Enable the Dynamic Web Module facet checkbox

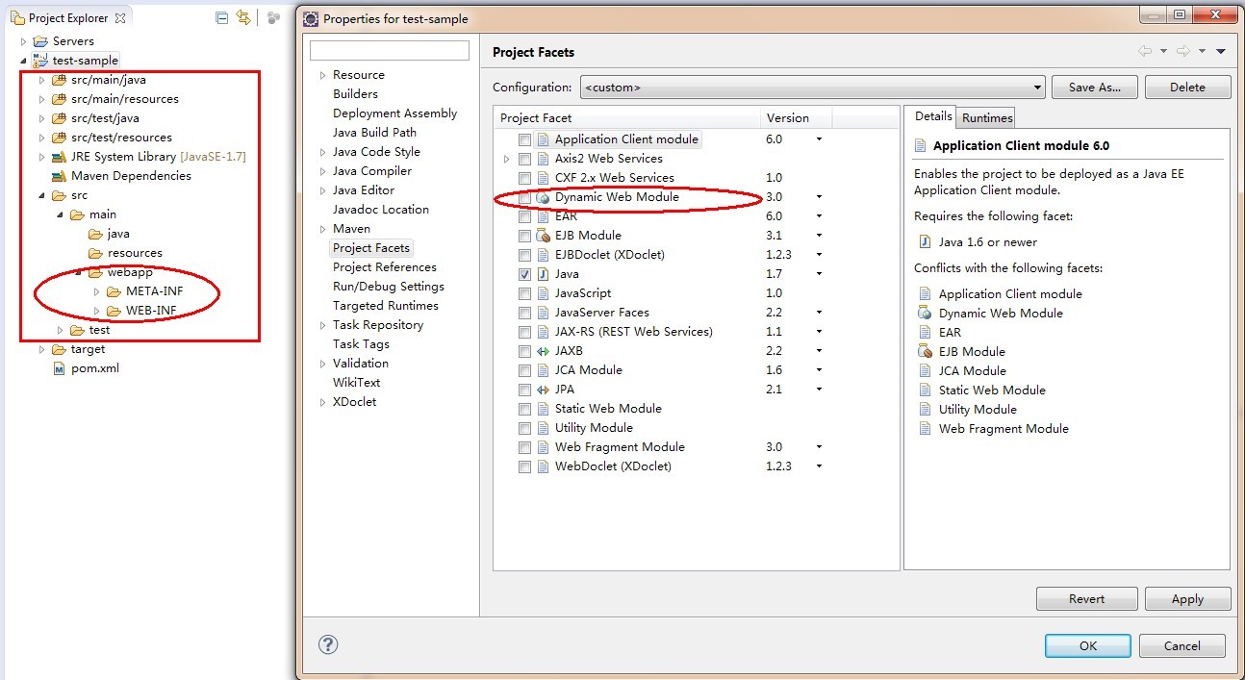pyautogui.click(x=524, y=196)
